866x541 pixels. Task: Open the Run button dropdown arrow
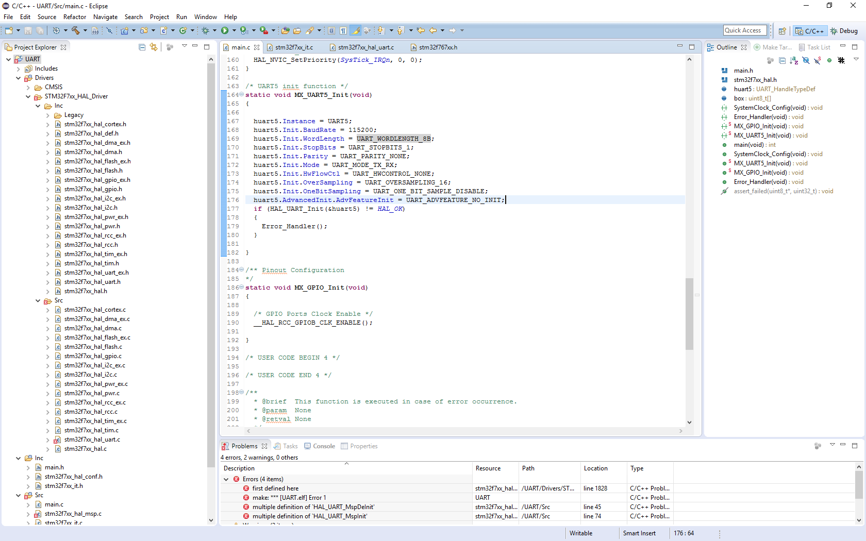pos(234,30)
